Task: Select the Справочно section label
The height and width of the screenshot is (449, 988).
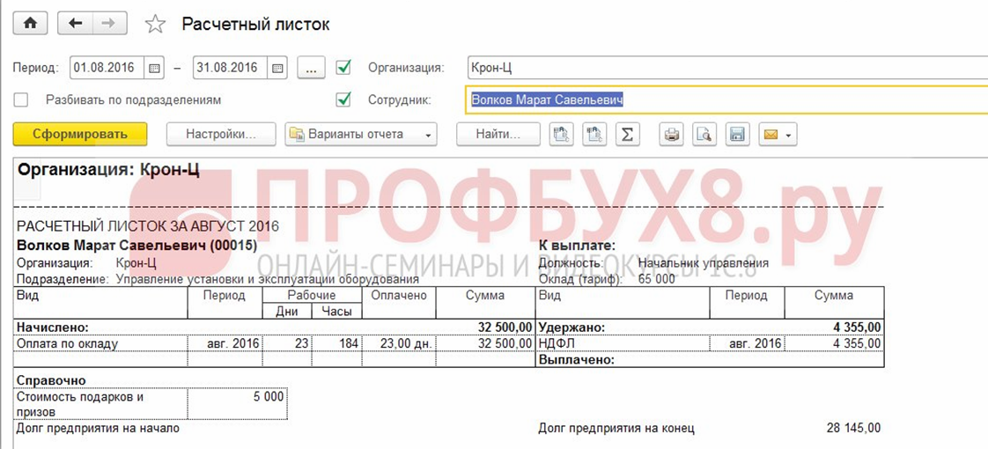Action: 51,381
